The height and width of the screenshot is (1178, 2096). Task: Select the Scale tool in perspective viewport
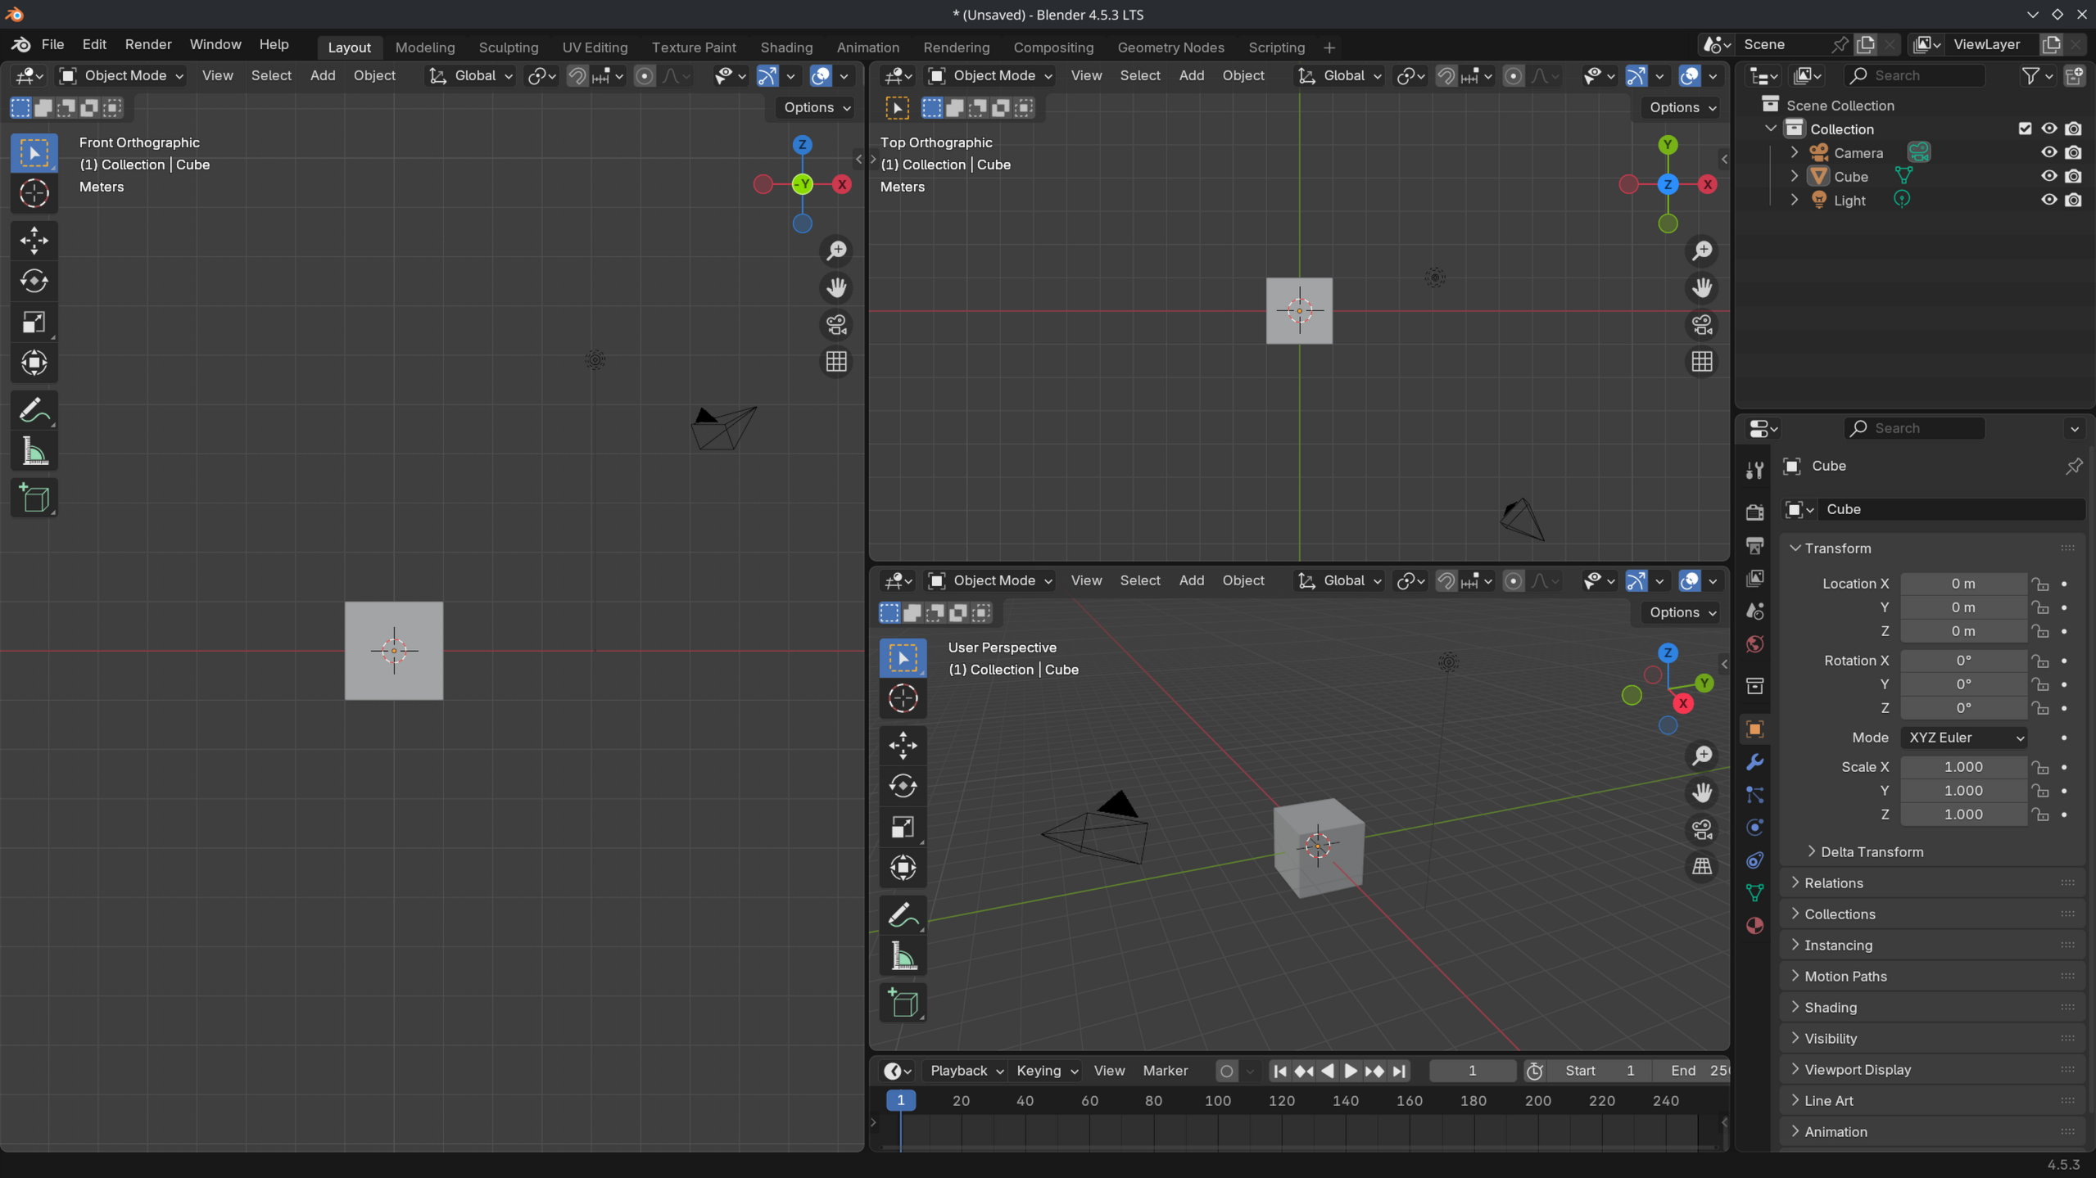click(x=903, y=827)
